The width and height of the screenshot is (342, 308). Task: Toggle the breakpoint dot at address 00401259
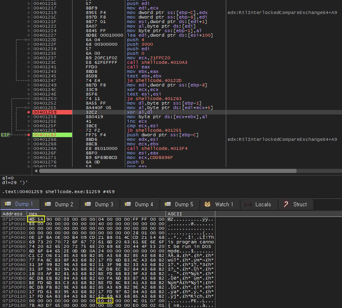point(28,113)
